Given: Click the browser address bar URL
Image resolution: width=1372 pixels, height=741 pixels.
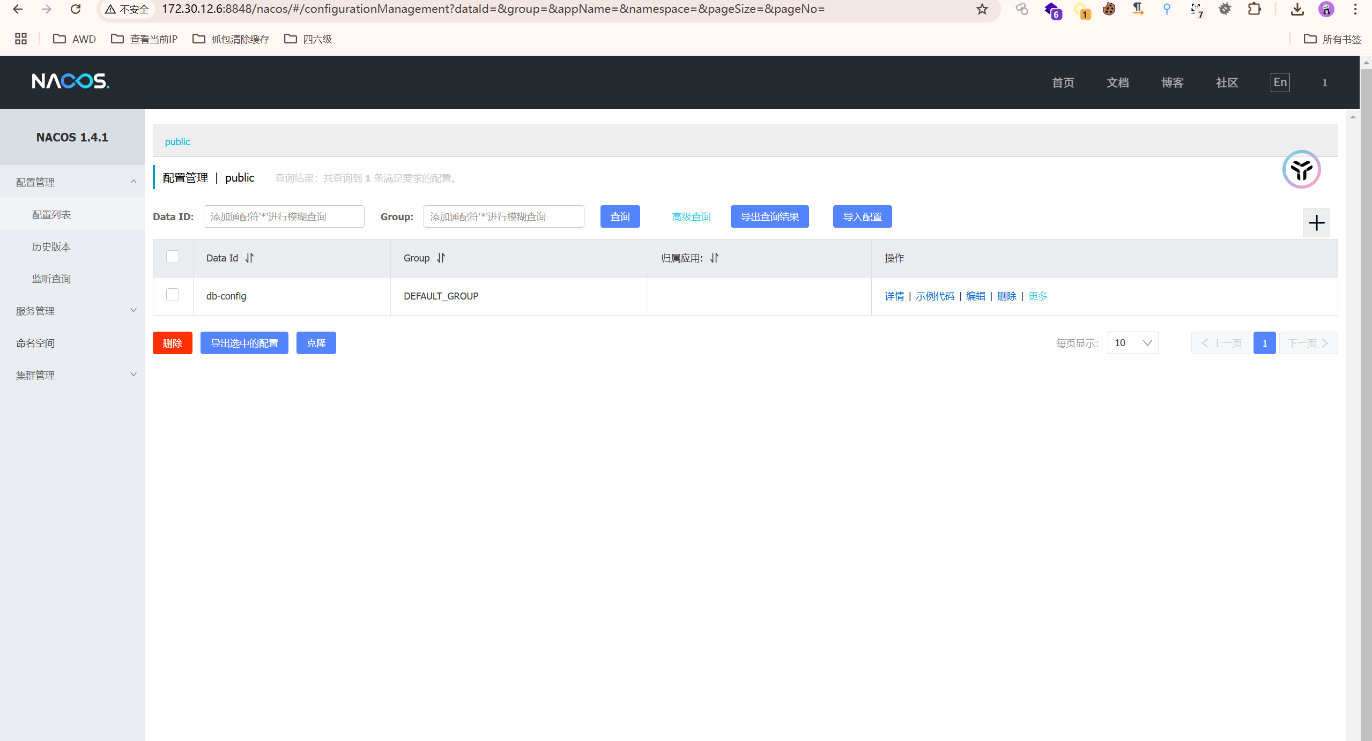Looking at the screenshot, I should click(493, 9).
